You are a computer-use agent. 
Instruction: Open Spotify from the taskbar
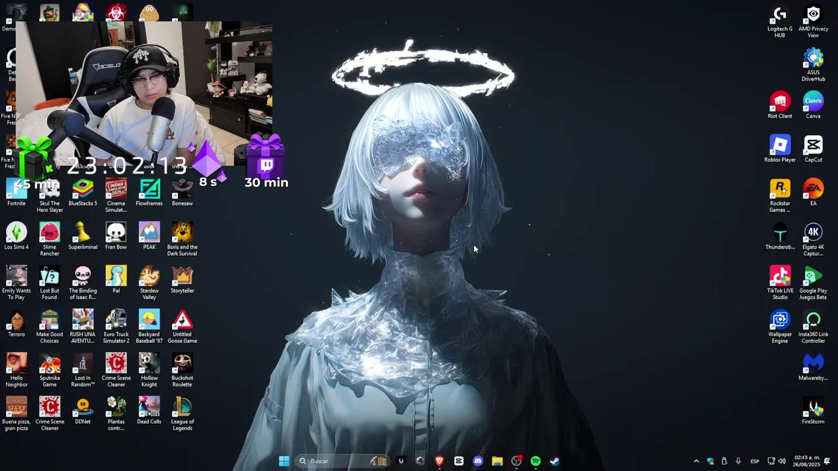coord(536,461)
